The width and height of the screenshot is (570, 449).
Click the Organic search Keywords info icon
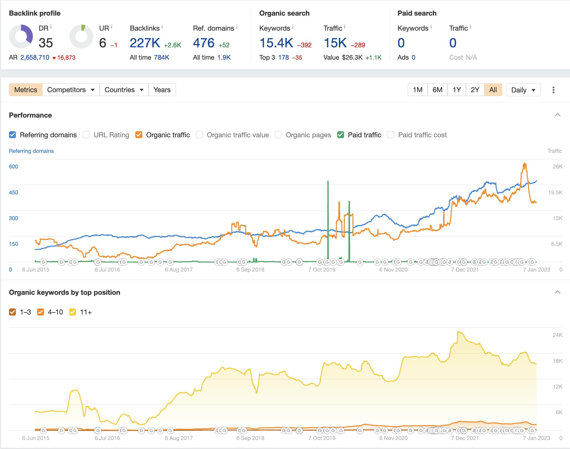click(293, 27)
